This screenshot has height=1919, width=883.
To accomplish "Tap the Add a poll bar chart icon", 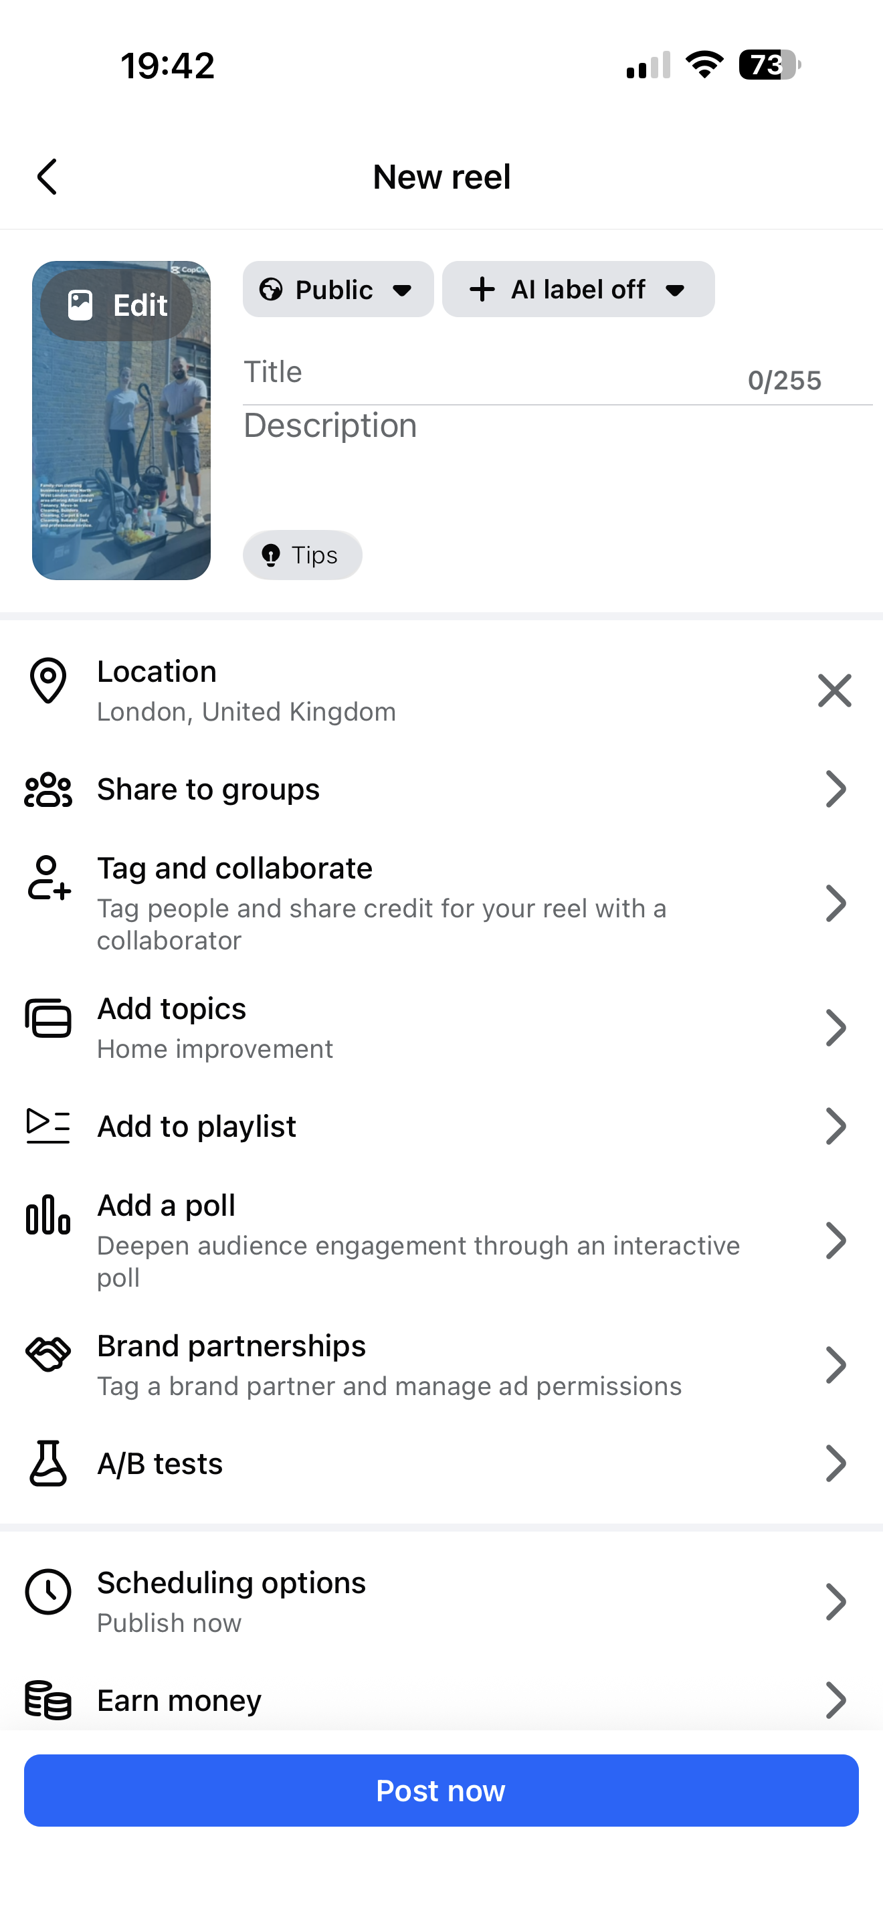I will coord(48,1214).
